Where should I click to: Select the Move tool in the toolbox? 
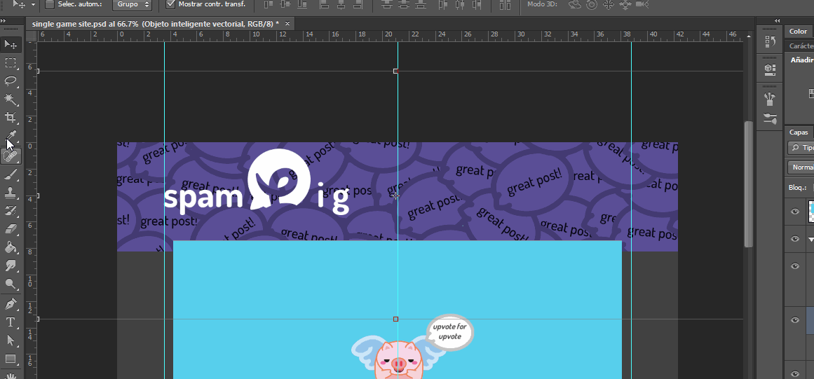[x=11, y=45]
